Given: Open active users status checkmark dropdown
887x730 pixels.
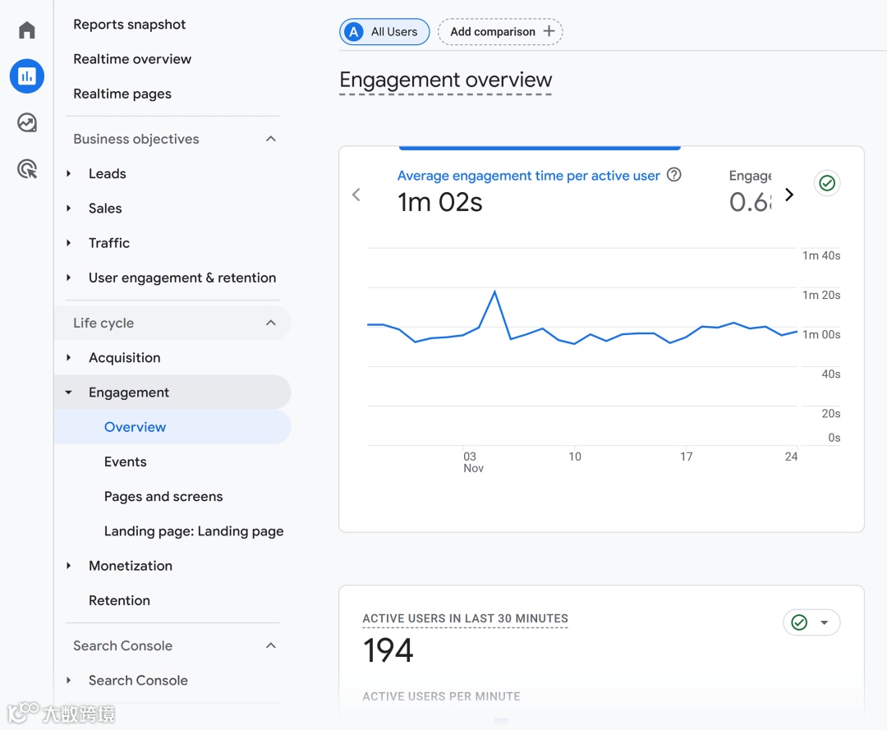Looking at the screenshot, I should (811, 622).
